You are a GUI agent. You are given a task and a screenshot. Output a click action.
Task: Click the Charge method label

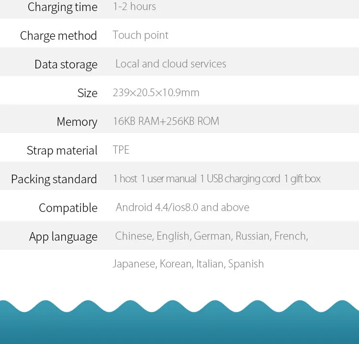click(58, 36)
